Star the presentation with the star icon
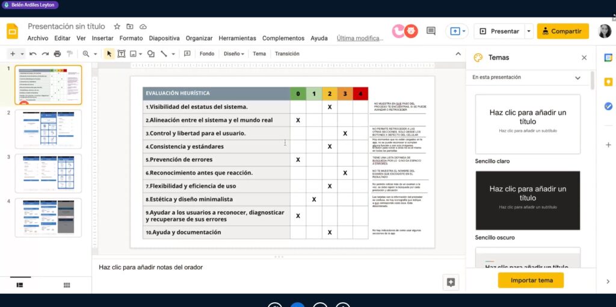Image resolution: width=616 pixels, height=307 pixels. pos(117,26)
